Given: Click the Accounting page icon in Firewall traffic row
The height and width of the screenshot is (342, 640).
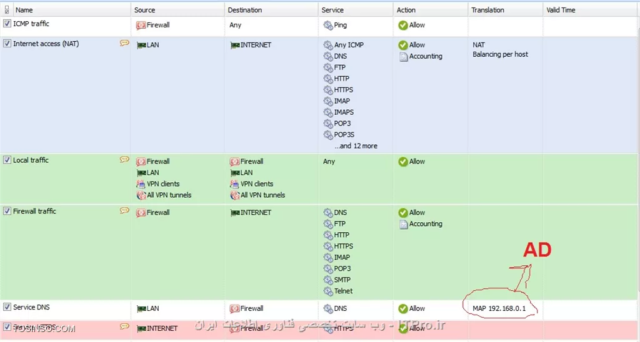Looking at the screenshot, I should click(x=403, y=224).
